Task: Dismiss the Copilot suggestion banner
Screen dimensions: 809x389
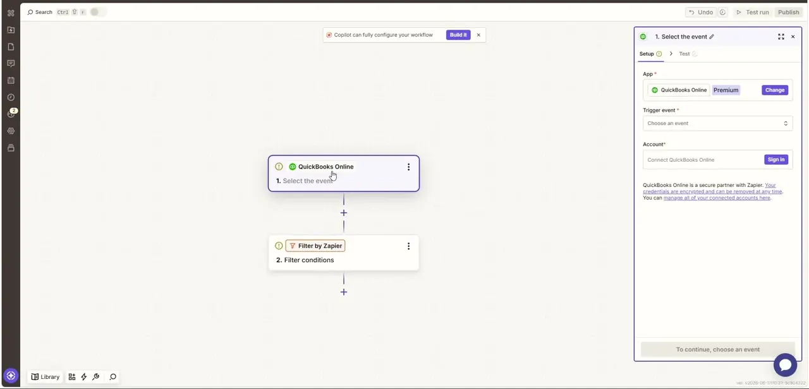Action: point(478,35)
